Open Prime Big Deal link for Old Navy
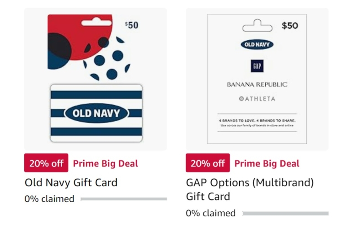 pos(106,164)
